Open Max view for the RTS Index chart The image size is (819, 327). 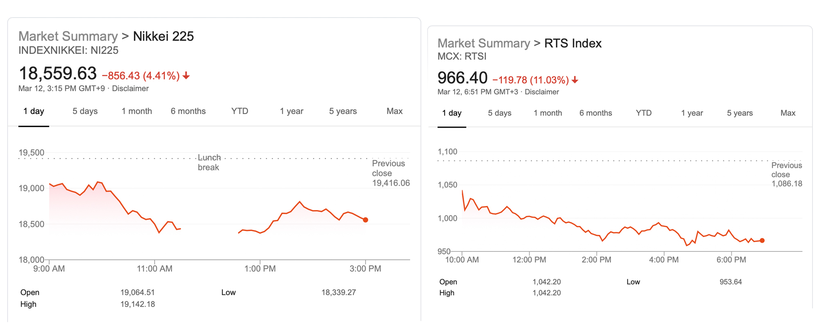[787, 113]
